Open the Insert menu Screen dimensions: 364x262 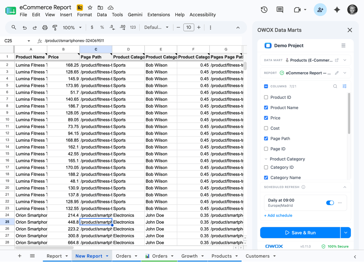click(66, 15)
